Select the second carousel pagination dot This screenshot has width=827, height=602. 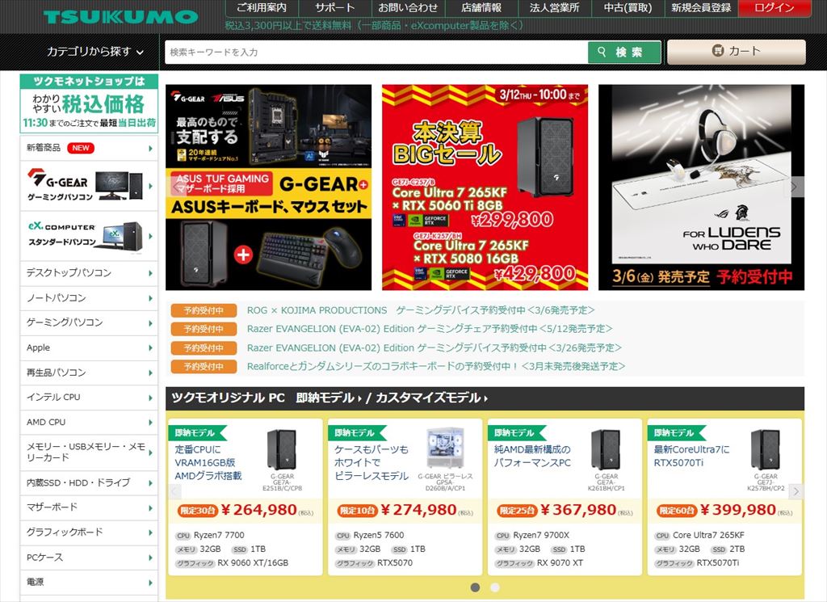(x=495, y=587)
